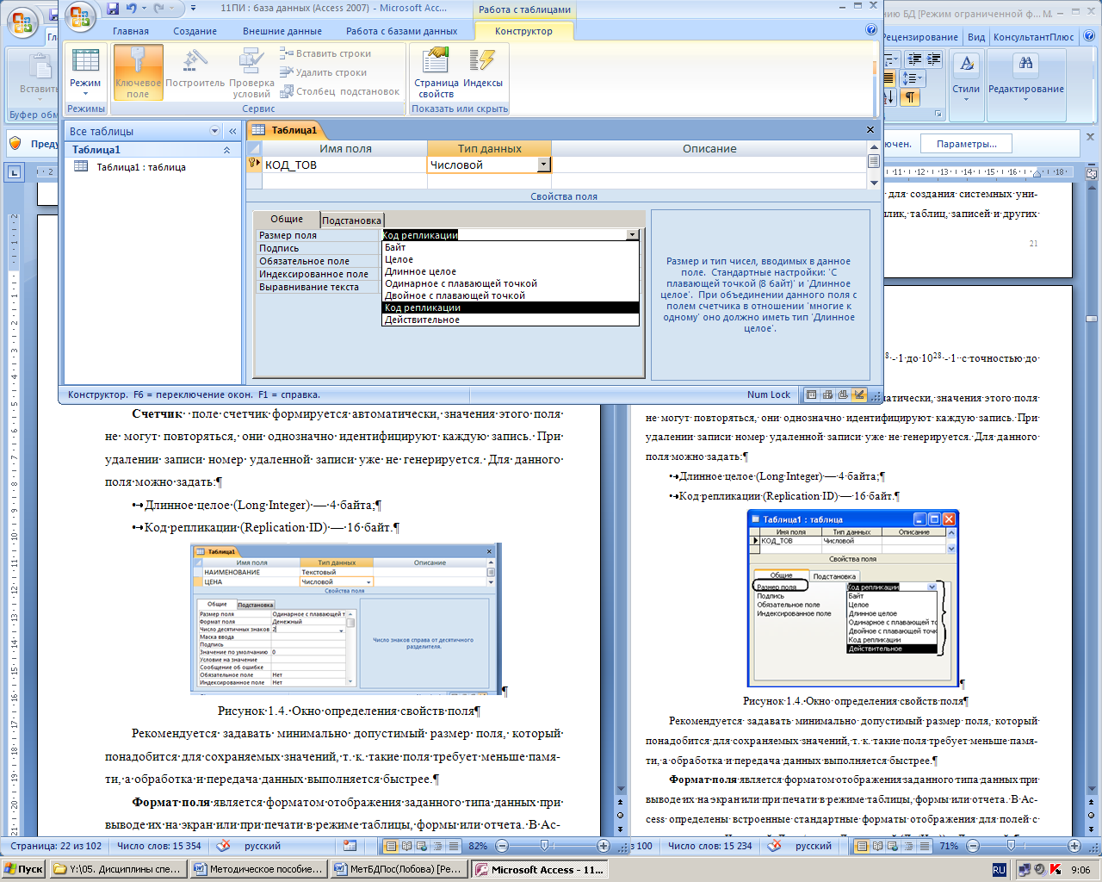This screenshot has height=882, width=1102.
Task: Click Проверка условий in the ribbon
Action: coord(251,72)
